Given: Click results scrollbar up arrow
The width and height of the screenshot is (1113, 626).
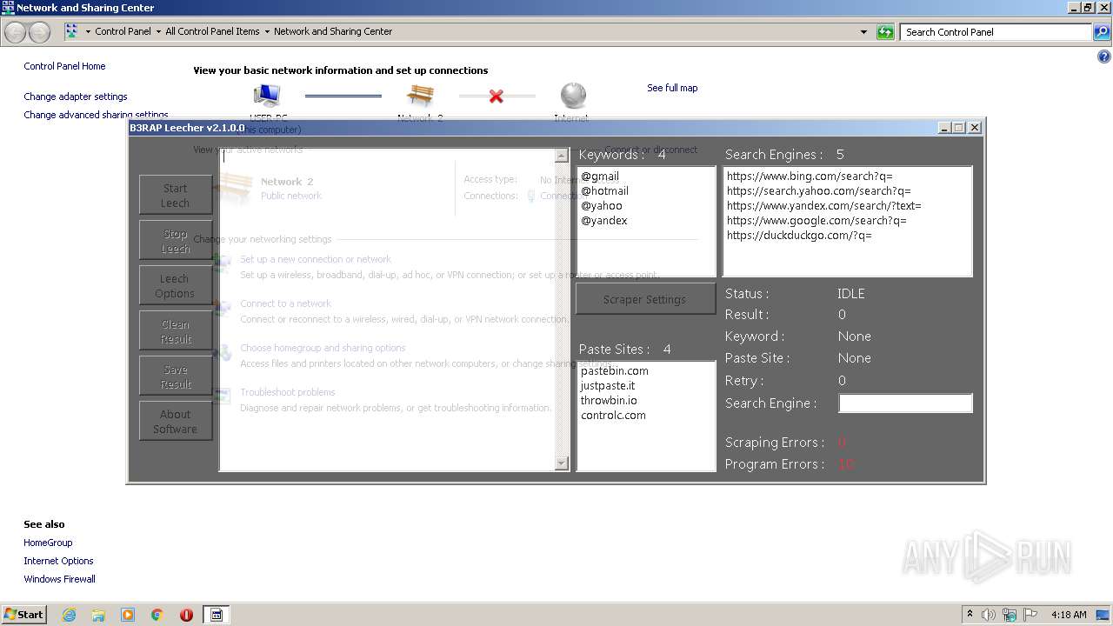Looking at the screenshot, I should point(562,156).
